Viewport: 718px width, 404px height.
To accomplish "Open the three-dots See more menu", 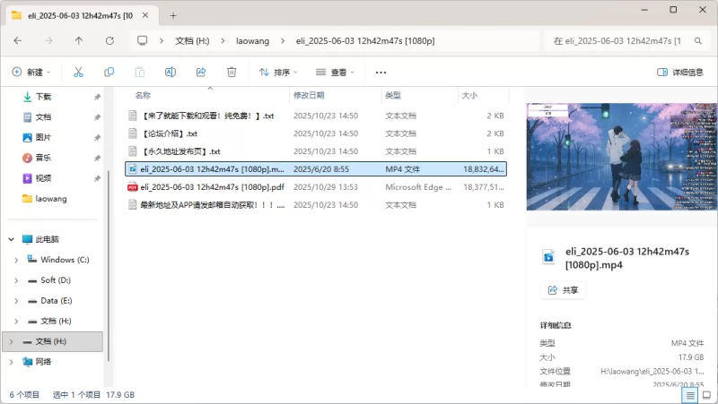I will tap(381, 72).
